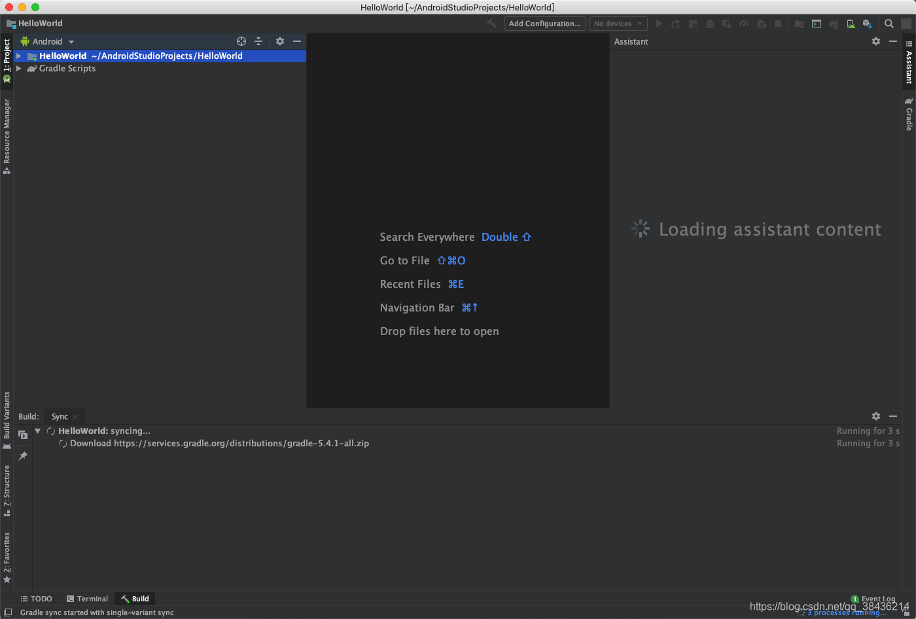Click the Debug bug icon
The width and height of the screenshot is (916, 619).
coord(710,24)
